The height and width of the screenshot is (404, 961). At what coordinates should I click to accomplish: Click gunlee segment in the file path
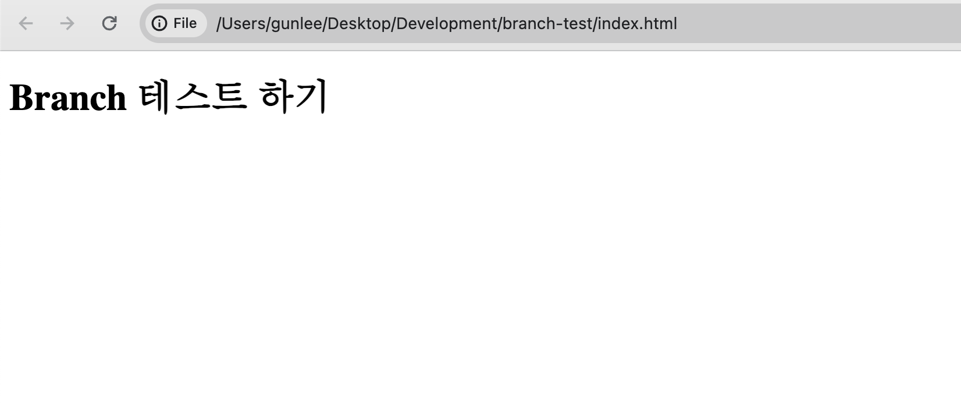pos(297,24)
